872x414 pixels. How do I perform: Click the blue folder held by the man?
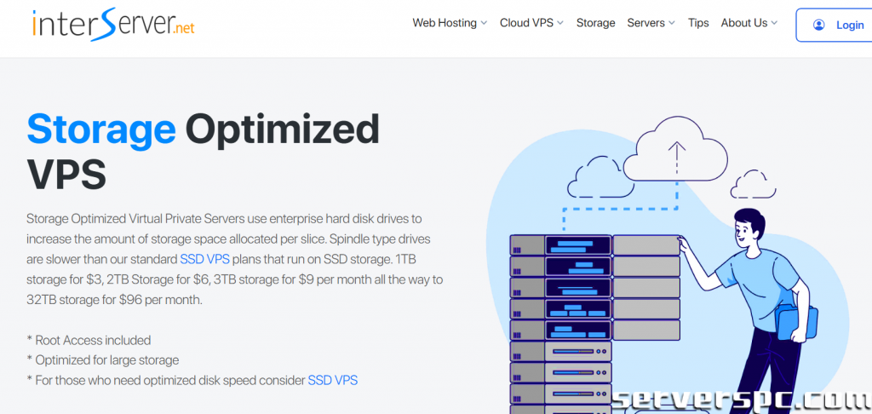coord(800,321)
